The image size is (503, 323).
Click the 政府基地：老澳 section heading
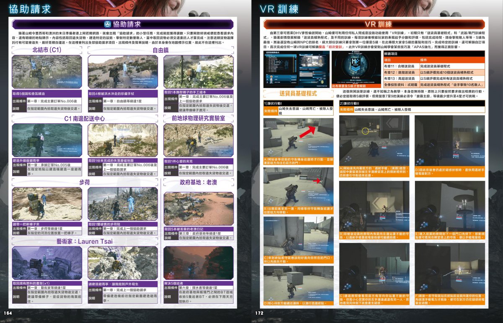click(x=198, y=183)
